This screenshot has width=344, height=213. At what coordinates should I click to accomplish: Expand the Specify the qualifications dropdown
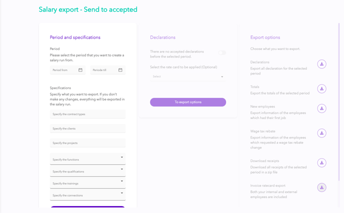click(x=88, y=171)
